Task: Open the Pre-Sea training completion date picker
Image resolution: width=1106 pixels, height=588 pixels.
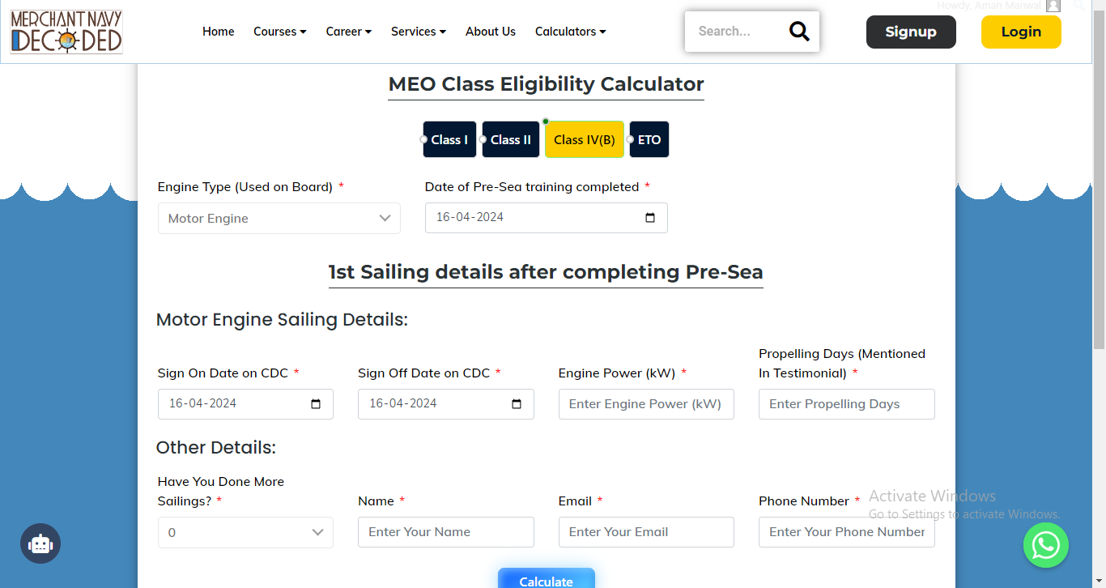Action: [649, 217]
